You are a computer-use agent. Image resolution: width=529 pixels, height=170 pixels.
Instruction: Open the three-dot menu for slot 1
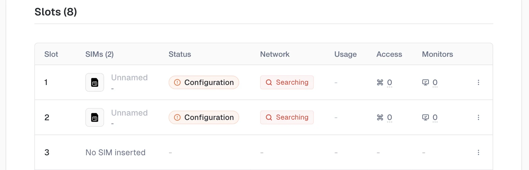[478, 82]
